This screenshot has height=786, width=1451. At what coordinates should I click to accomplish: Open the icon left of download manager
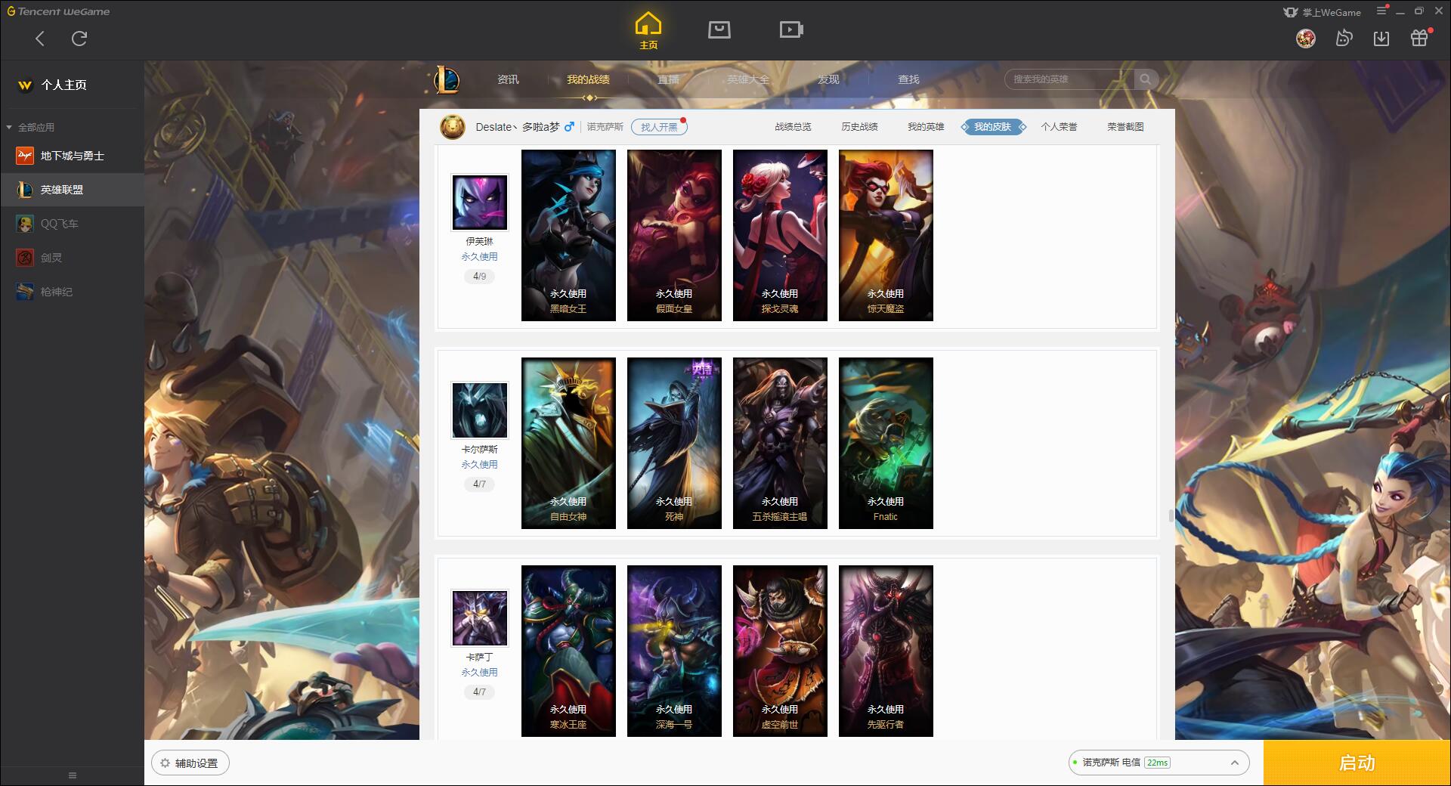[x=1344, y=38]
